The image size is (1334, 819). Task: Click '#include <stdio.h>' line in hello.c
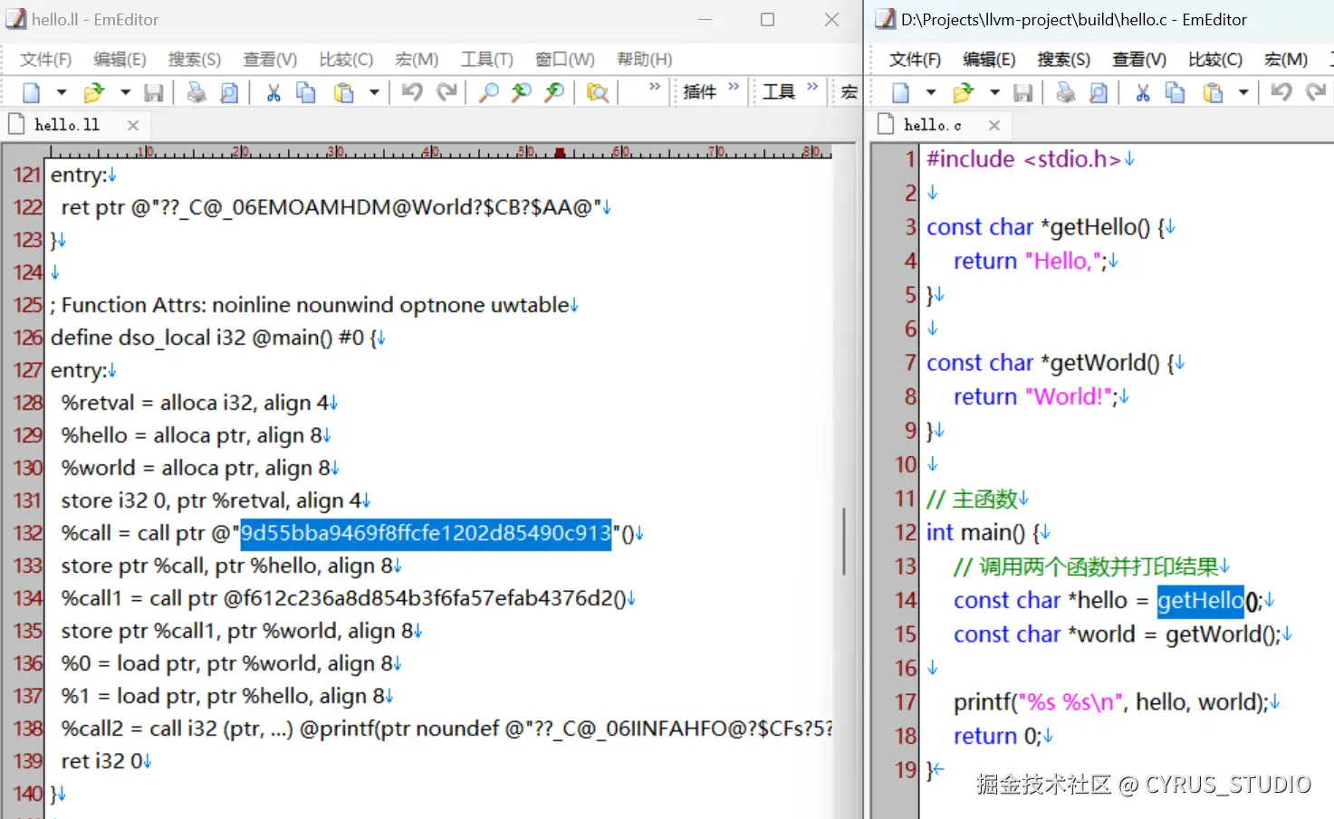(x=1024, y=159)
